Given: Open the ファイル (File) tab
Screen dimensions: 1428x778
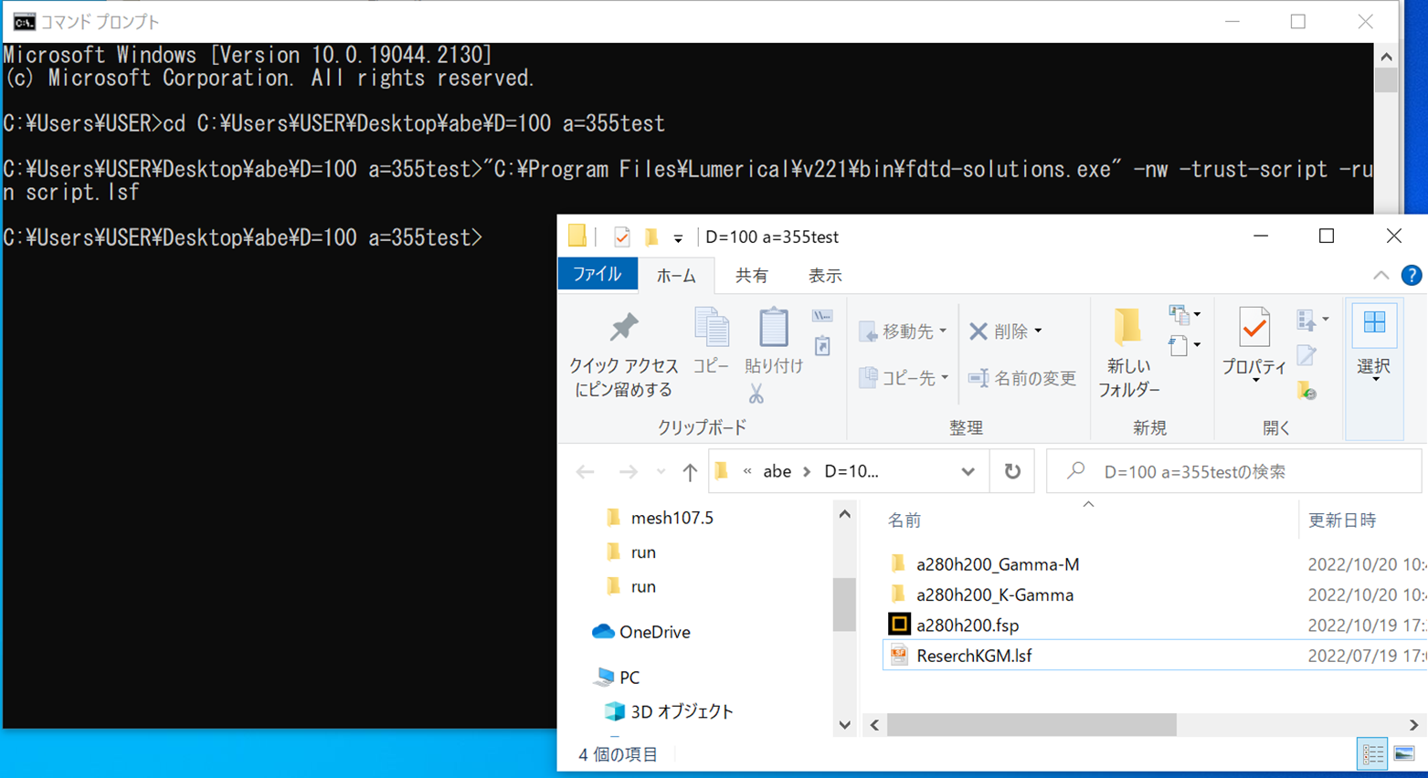Looking at the screenshot, I should pos(598,275).
